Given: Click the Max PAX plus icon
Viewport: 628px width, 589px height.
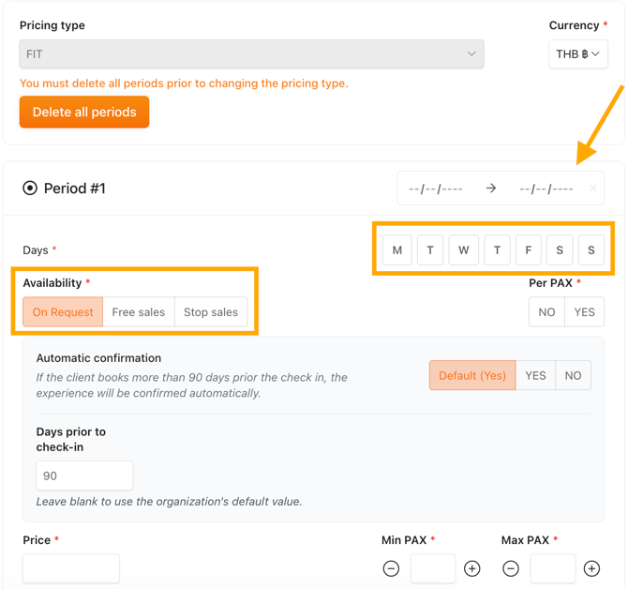Looking at the screenshot, I should point(591,568).
